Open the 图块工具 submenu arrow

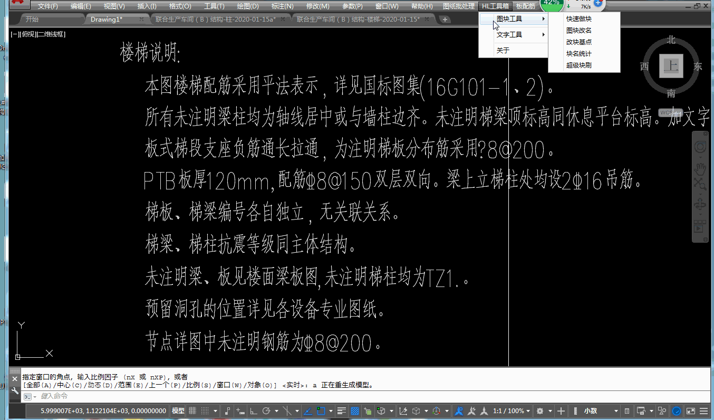coord(543,19)
